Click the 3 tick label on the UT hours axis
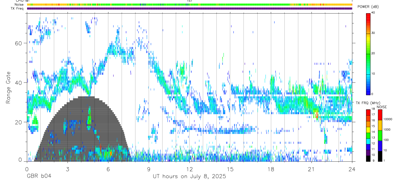Image resolution: width=396 pixels, height=183 pixels. point(67,169)
